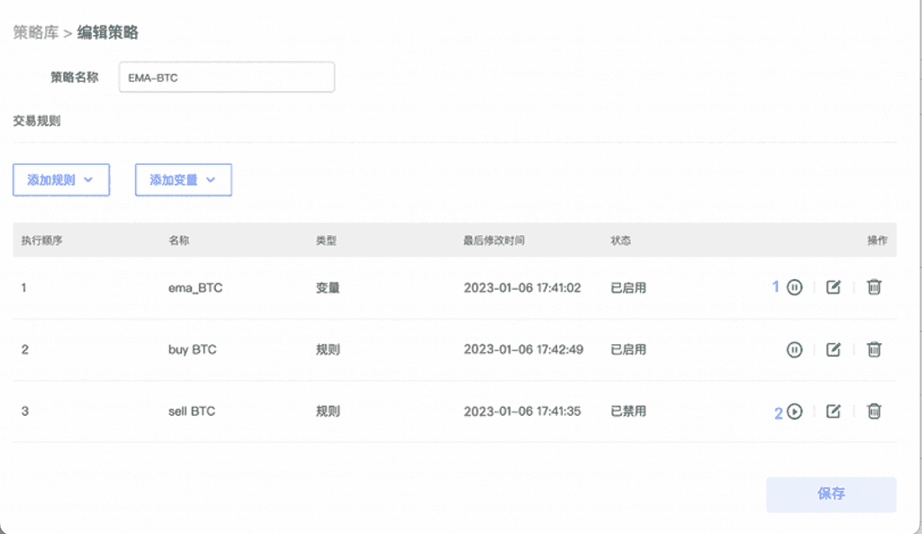Click the 状态 column header

(620, 241)
